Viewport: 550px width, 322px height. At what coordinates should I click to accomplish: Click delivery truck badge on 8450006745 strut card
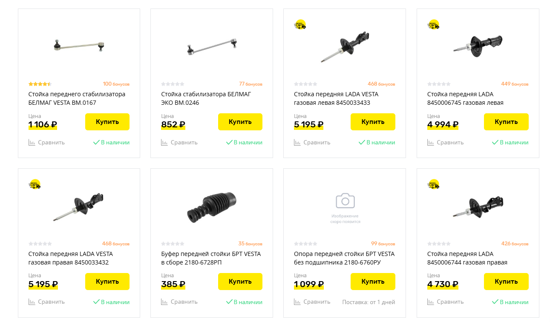coord(433,25)
